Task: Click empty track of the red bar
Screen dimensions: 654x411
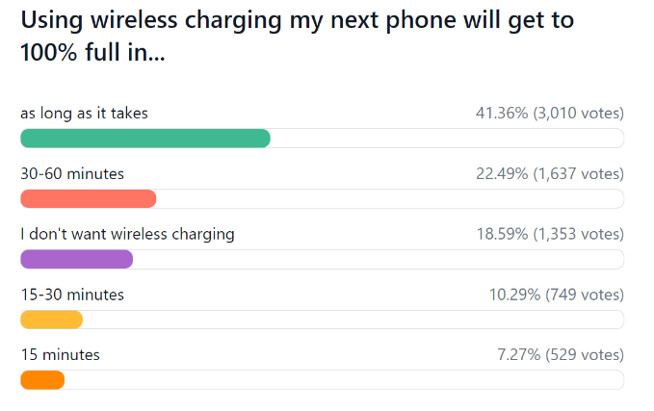Action: point(390,199)
